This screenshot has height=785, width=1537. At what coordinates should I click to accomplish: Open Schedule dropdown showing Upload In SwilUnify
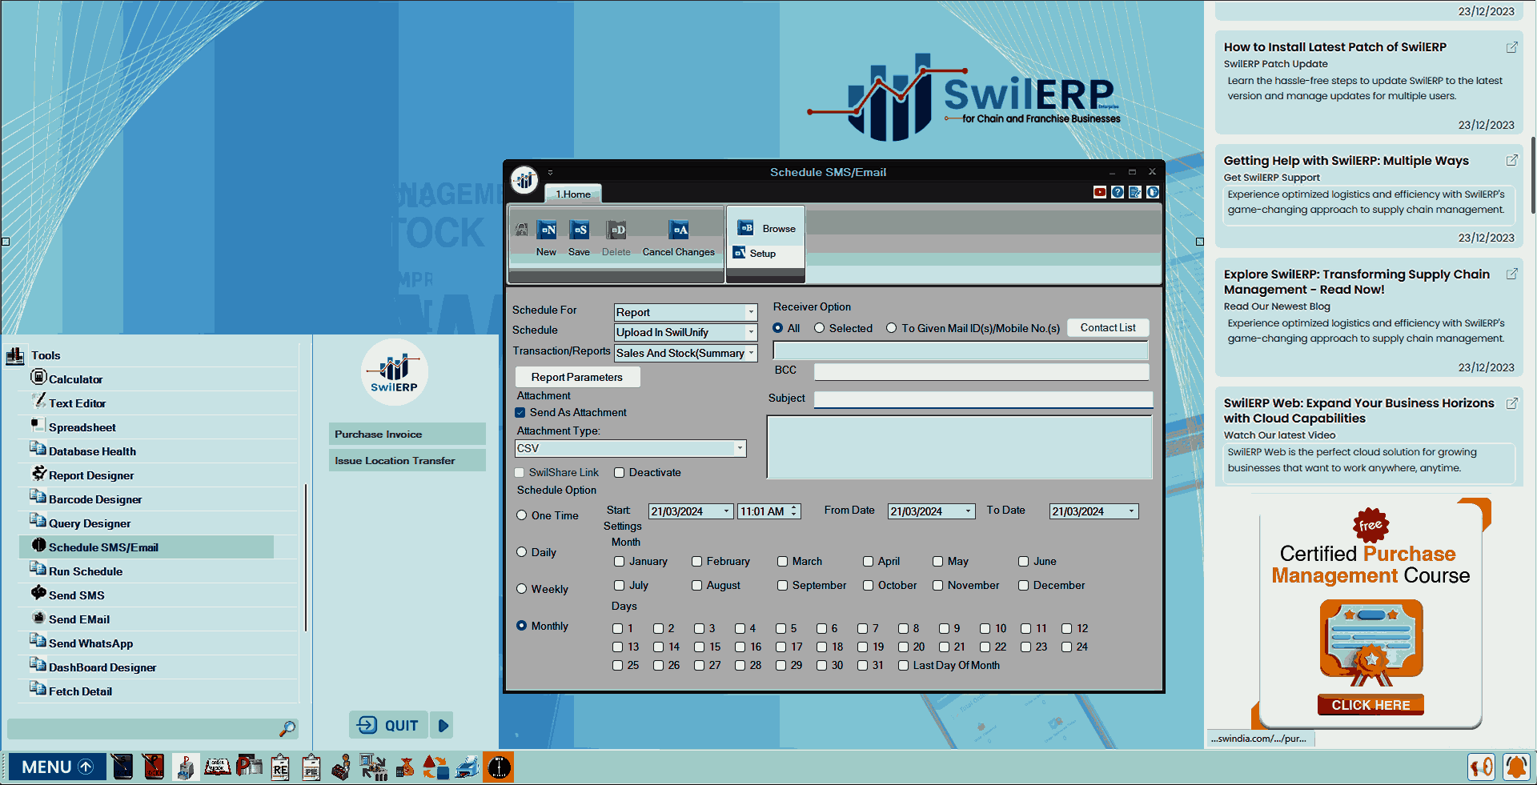pos(751,332)
